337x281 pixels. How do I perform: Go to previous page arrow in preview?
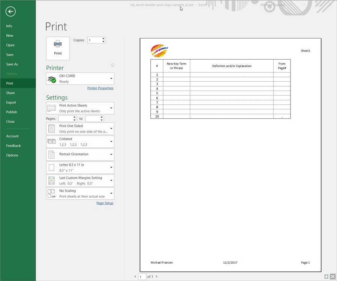pos(135,277)
